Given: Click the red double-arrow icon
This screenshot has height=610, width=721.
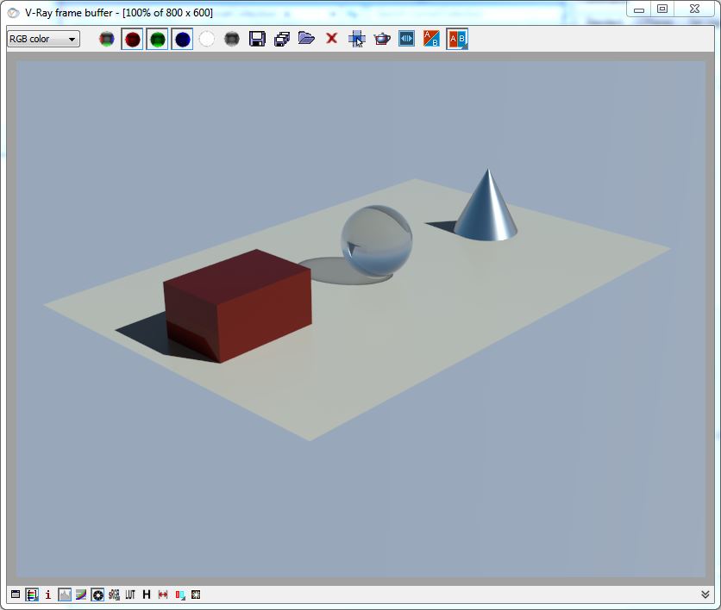Looking at the screenshot, I should (163, 594).
